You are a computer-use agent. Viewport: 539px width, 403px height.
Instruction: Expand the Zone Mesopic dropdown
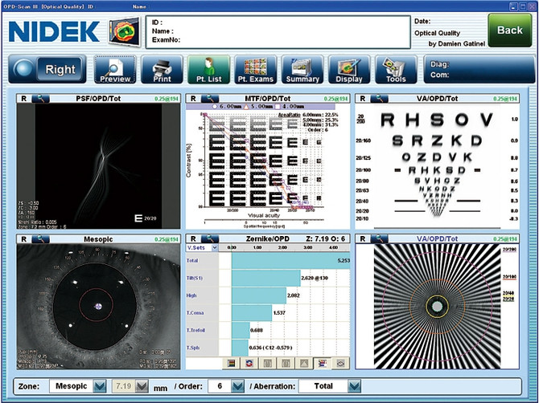pos(100,386)
